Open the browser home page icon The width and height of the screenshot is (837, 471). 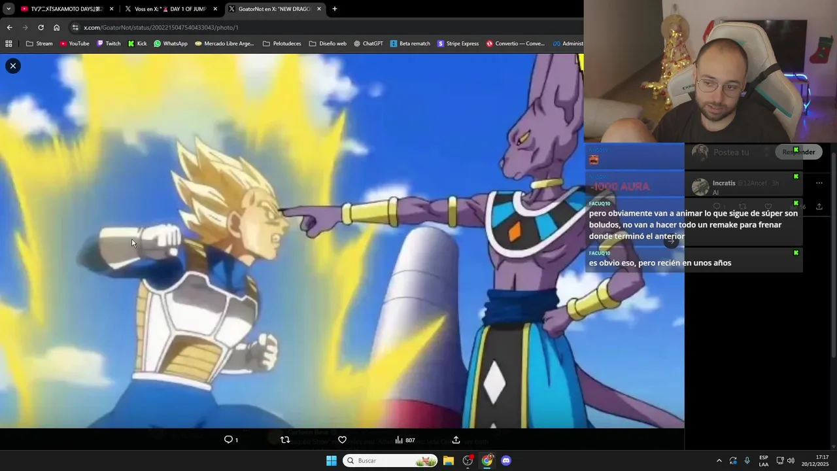pos(56,27)
